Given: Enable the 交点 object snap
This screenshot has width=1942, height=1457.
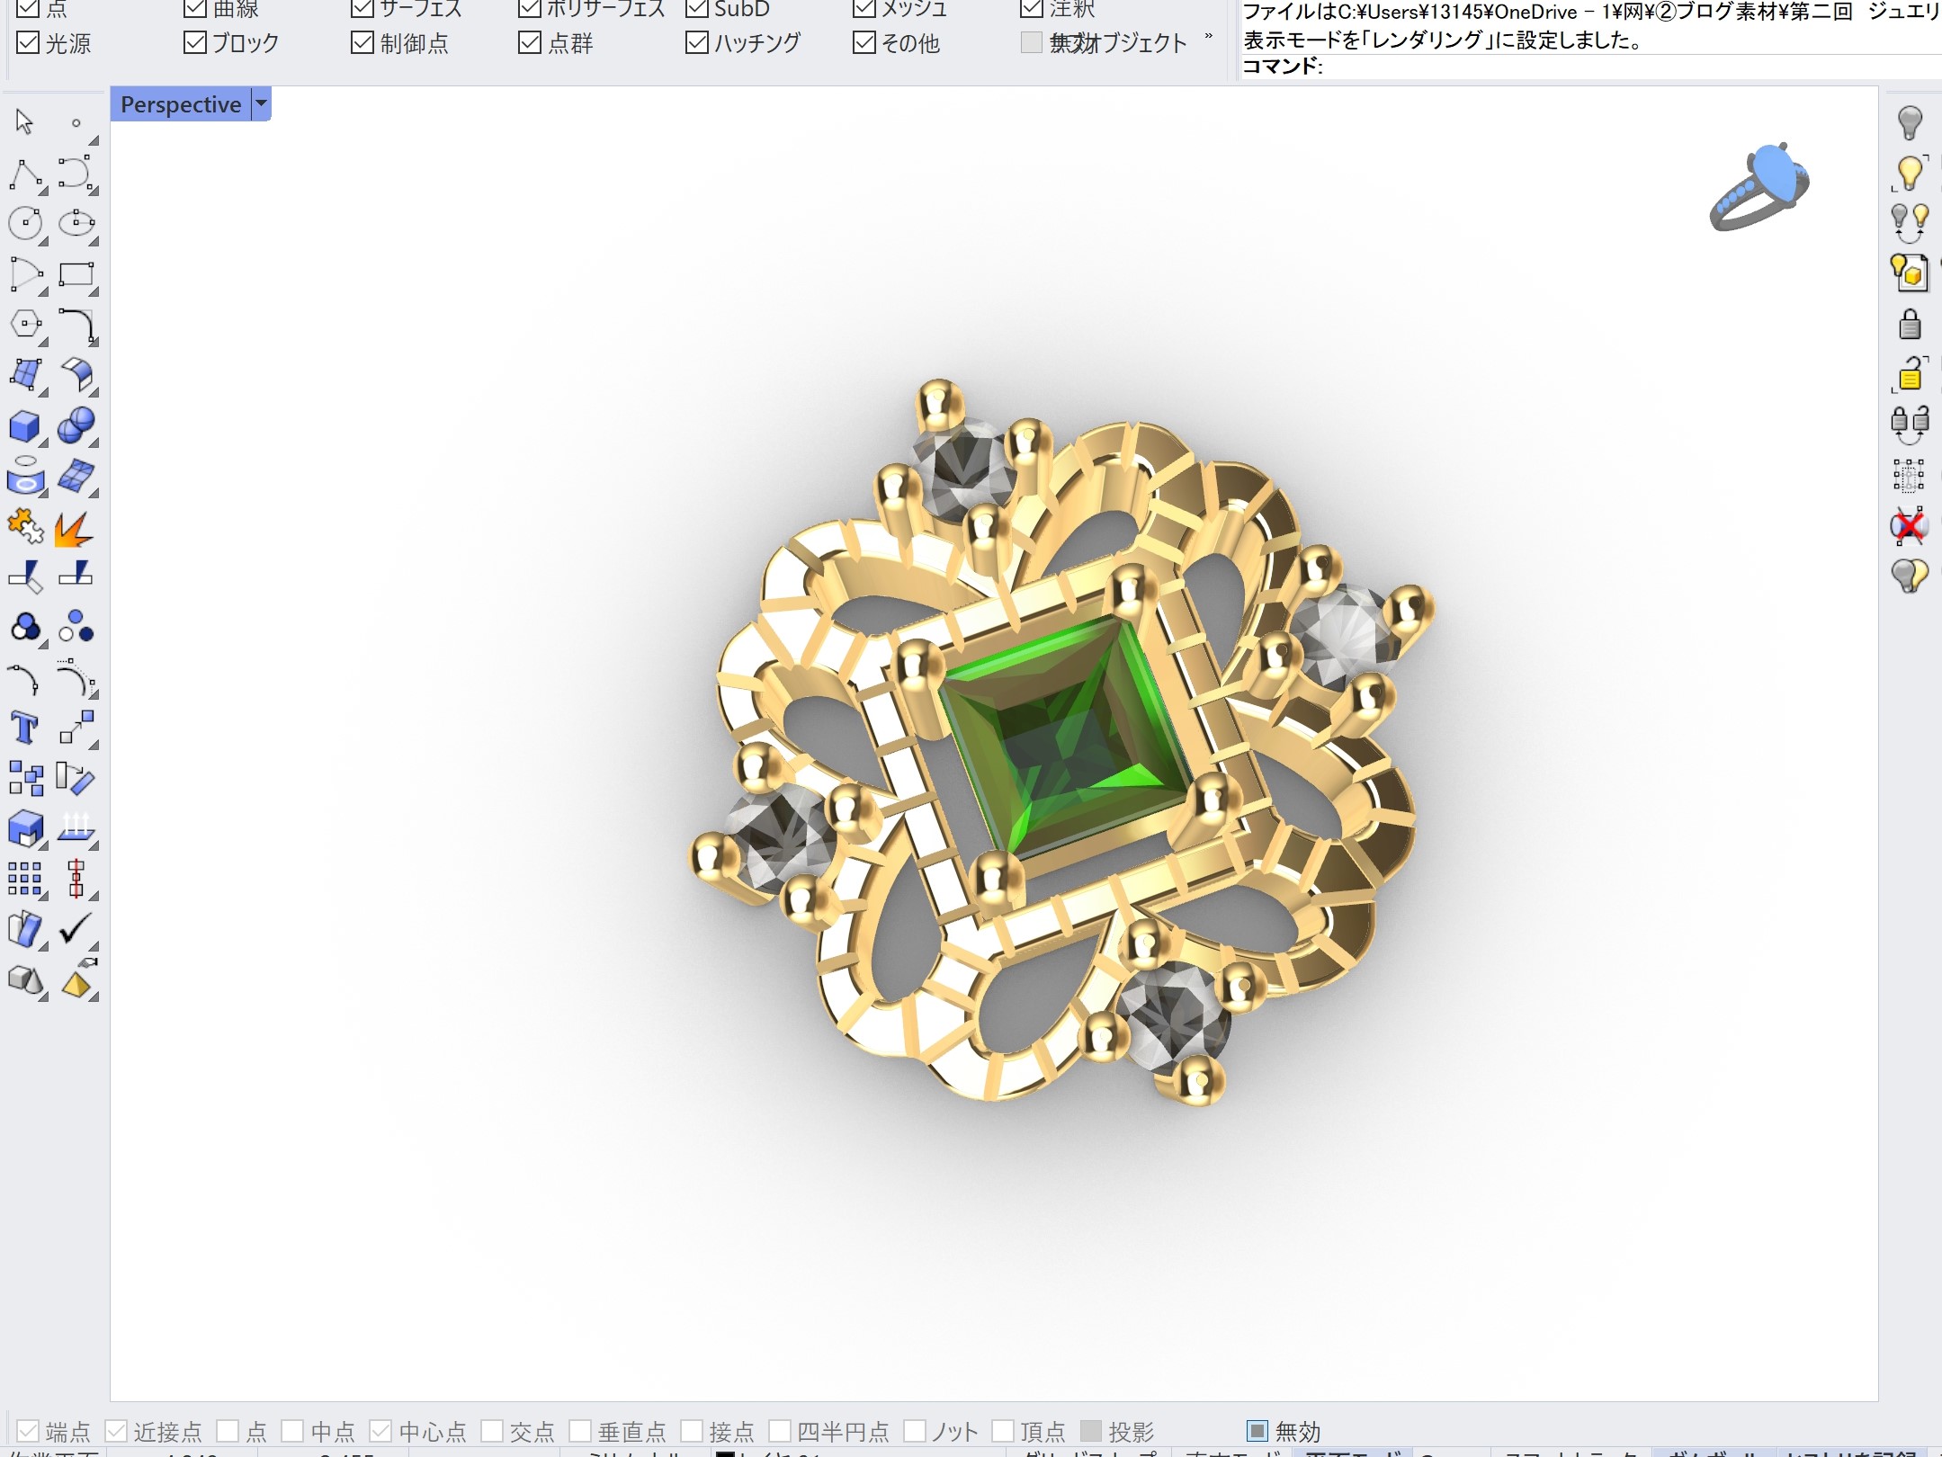Looking at the screenshot, I should [x=492, y=1430].
